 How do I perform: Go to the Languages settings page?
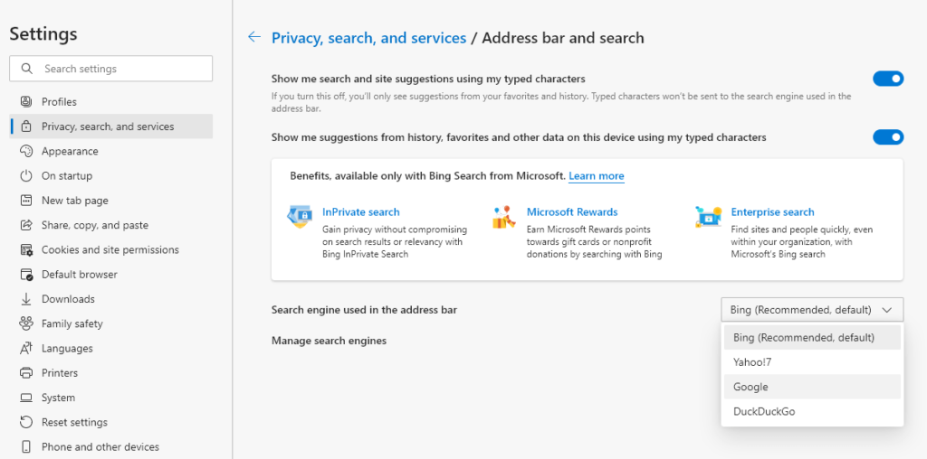[x=67, y=349]
